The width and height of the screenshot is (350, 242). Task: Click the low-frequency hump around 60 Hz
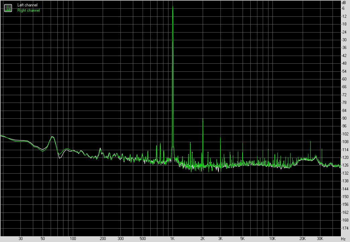tap(52, 137)
